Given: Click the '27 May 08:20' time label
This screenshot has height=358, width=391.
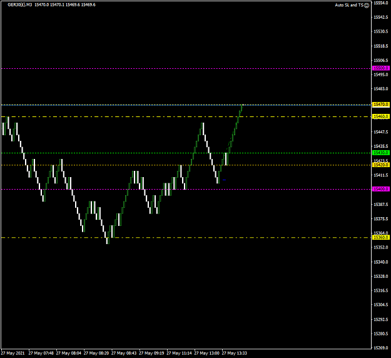Looking at the screenshot, I should [x=96, y=353].
